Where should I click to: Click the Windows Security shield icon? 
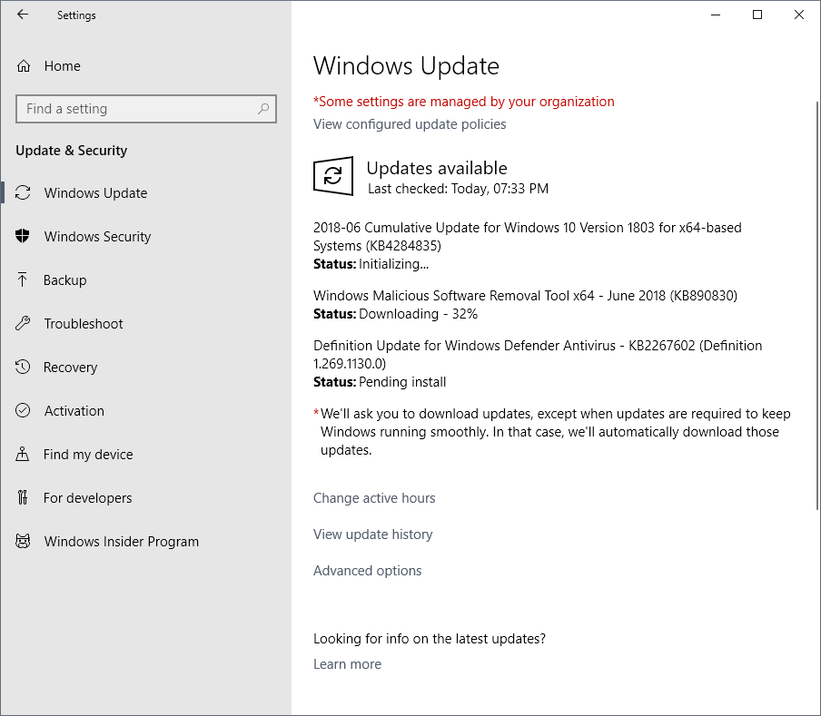point(23,236)
